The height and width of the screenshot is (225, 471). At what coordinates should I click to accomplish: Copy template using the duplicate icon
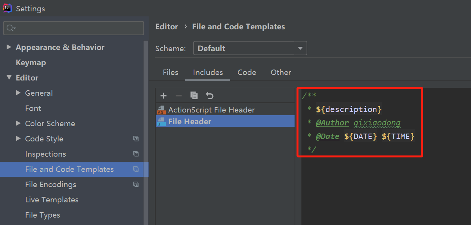pos(194,96)
